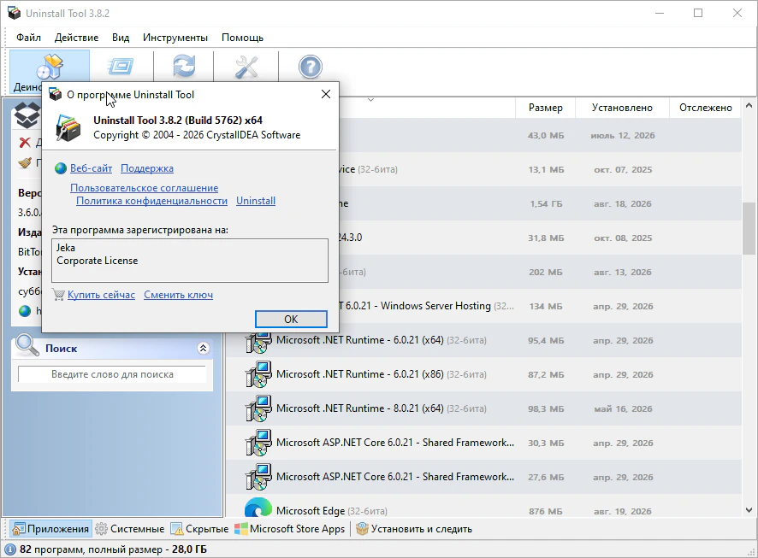Click status text 82 программ, полный размер
The height and width of the screenshot is (558, 758).
113,549
